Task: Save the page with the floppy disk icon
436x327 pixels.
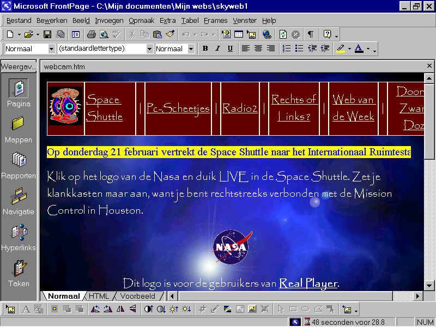Action: (47, 34)
